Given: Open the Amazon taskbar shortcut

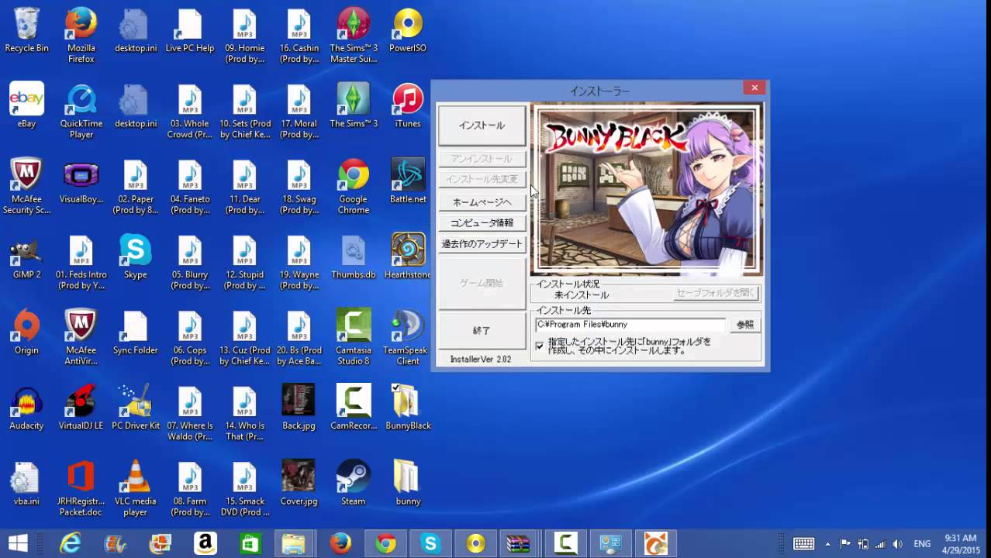Looking at the screenshot, I should [x=205, y=543].
